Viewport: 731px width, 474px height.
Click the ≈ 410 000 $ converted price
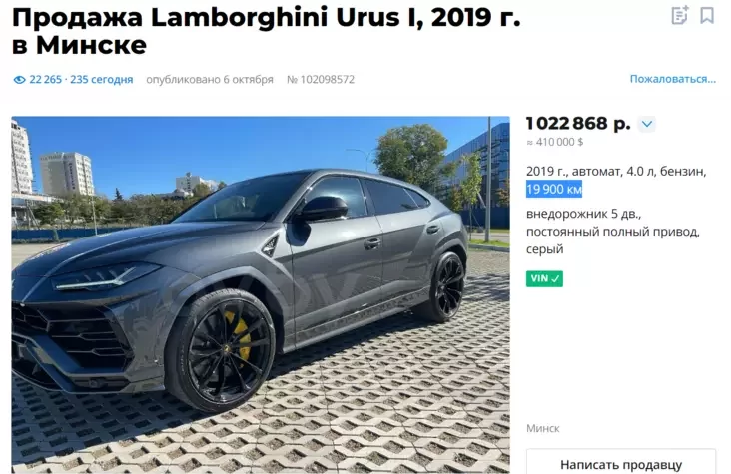555,142
